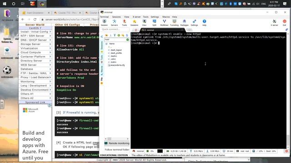Open the X server menu

pyautogui.click(x=136, y=17)
